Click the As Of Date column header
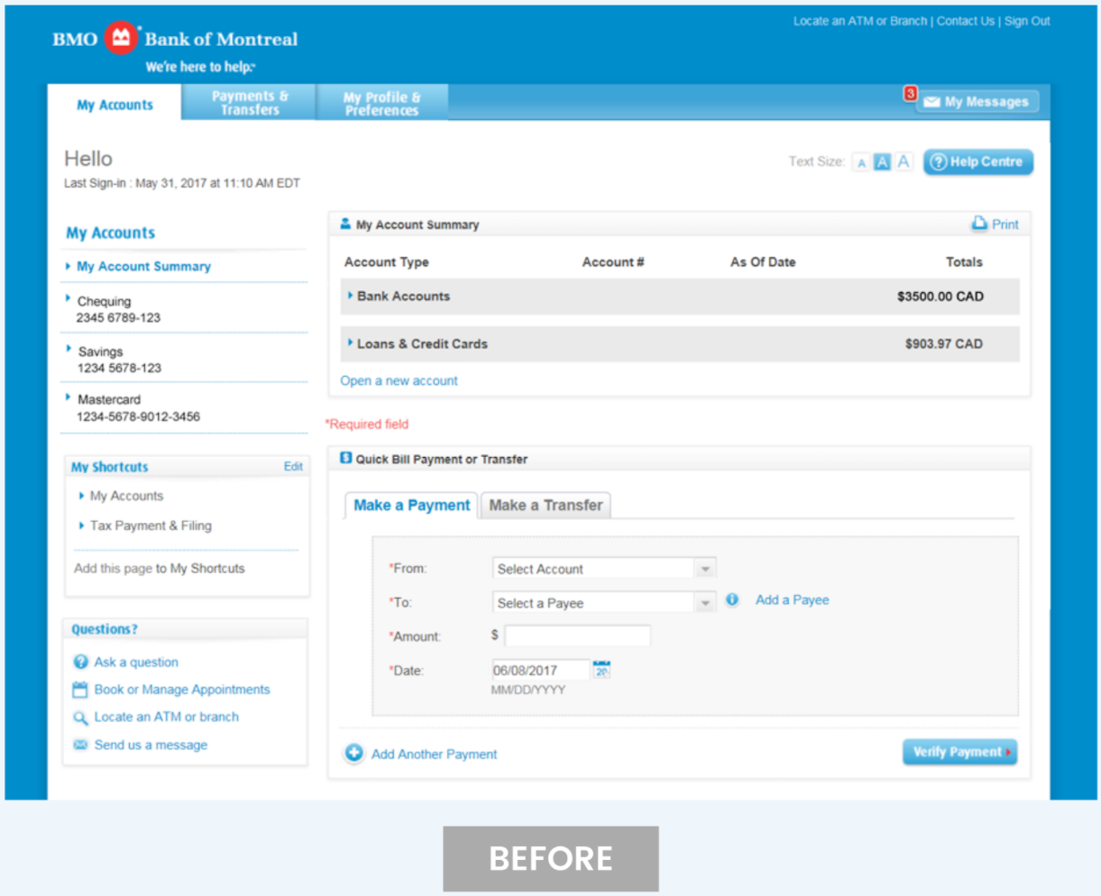 (763, 262)
